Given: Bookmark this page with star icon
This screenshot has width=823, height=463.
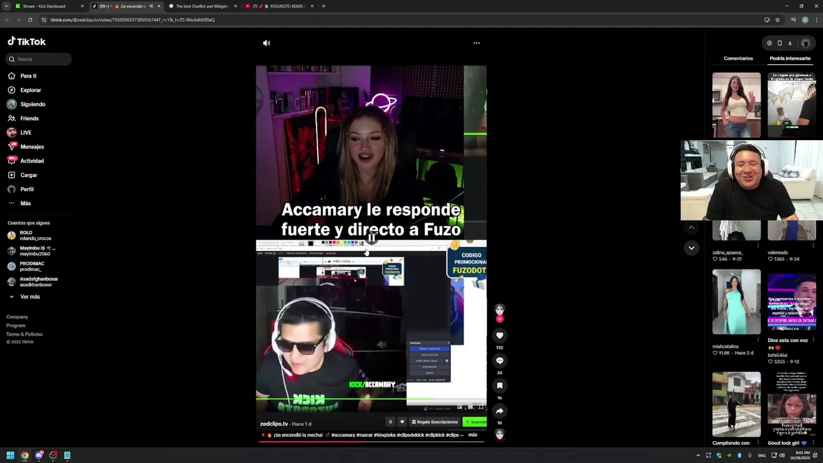Looking at the screenshot, I should point(777,20).
